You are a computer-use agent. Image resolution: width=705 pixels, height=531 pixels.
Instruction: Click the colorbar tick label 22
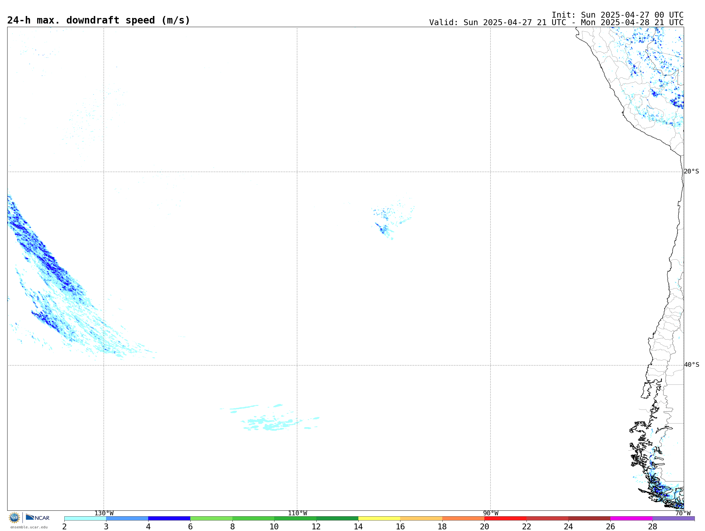pyautogui.click(x=526, y=527)
